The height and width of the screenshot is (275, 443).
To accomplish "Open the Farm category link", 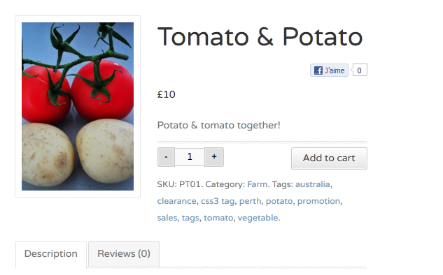I will [258, 184].
